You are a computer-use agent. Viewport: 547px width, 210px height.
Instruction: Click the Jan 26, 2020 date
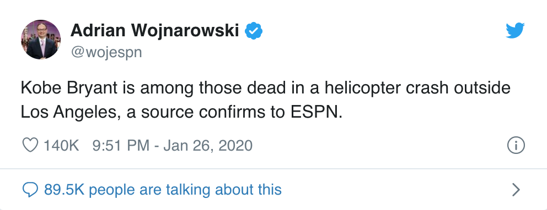[x=207, y=145]
